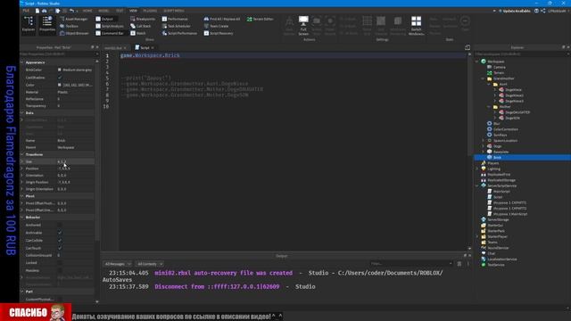Toggle the CanTouch checkbox

click(x=60, y=248)
